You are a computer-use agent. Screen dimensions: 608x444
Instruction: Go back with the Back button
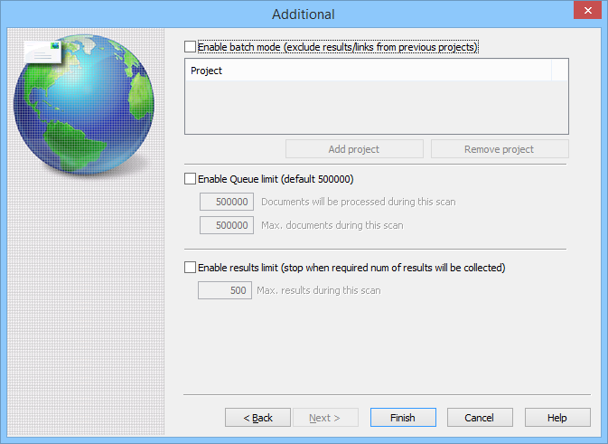click(258, 418)
